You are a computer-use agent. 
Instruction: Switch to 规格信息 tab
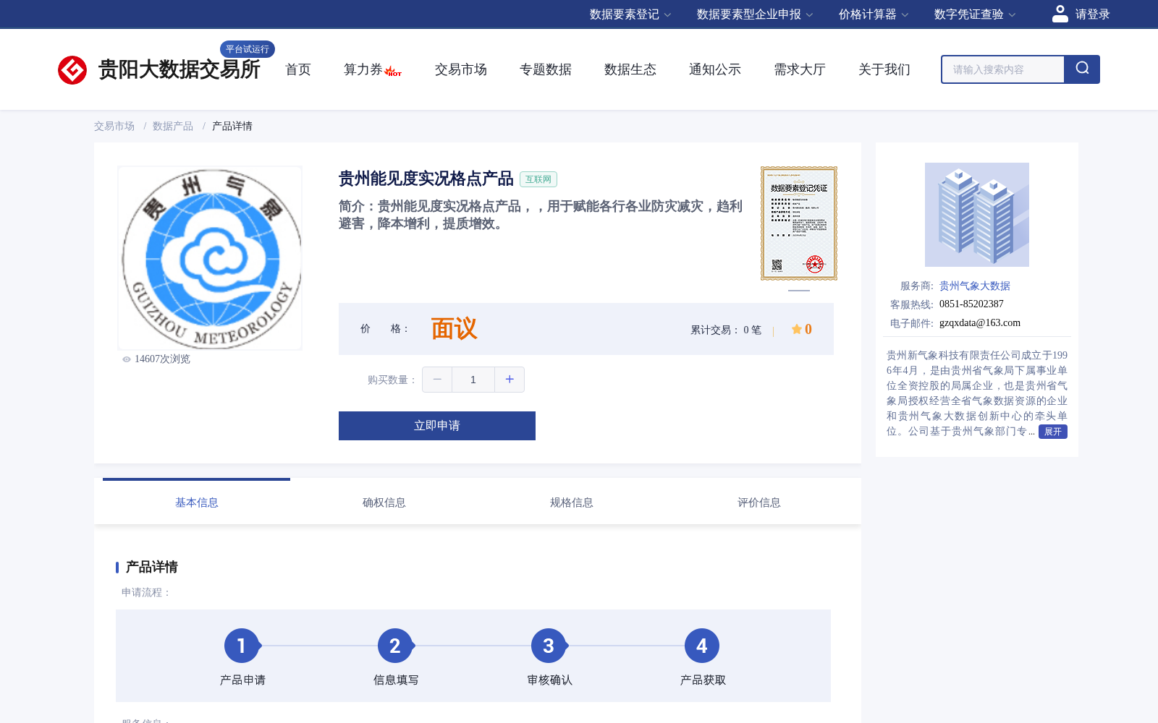(572, 502)
